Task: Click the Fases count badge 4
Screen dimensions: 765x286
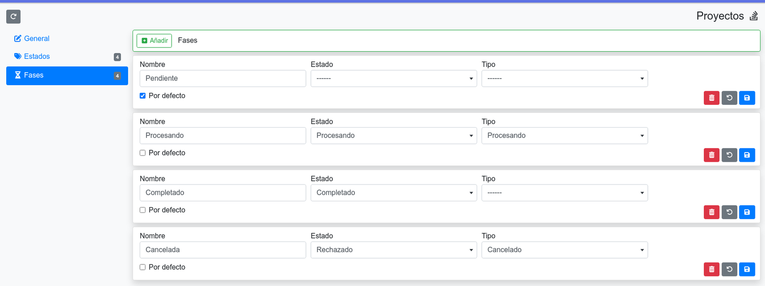Action: (x=117, y=76)
